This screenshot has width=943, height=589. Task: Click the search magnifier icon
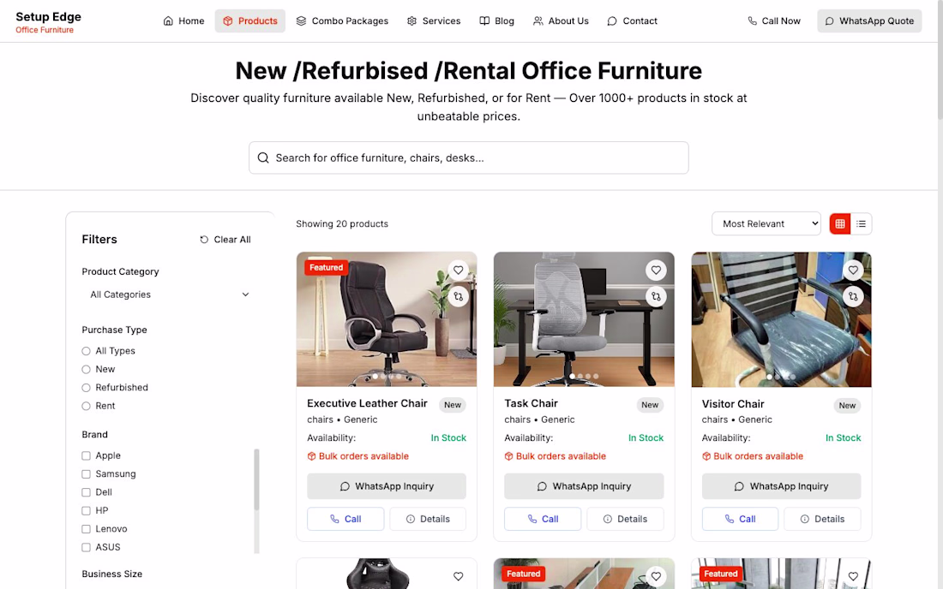tap(263, 158)
